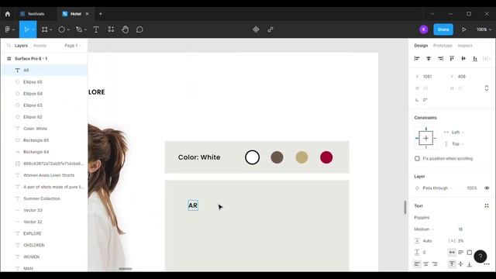Image resolution: width=496 pixels, height=279 pixels.
Task: Set text auto width resizing
Action: pyautogui.click(x=452, y=252)
